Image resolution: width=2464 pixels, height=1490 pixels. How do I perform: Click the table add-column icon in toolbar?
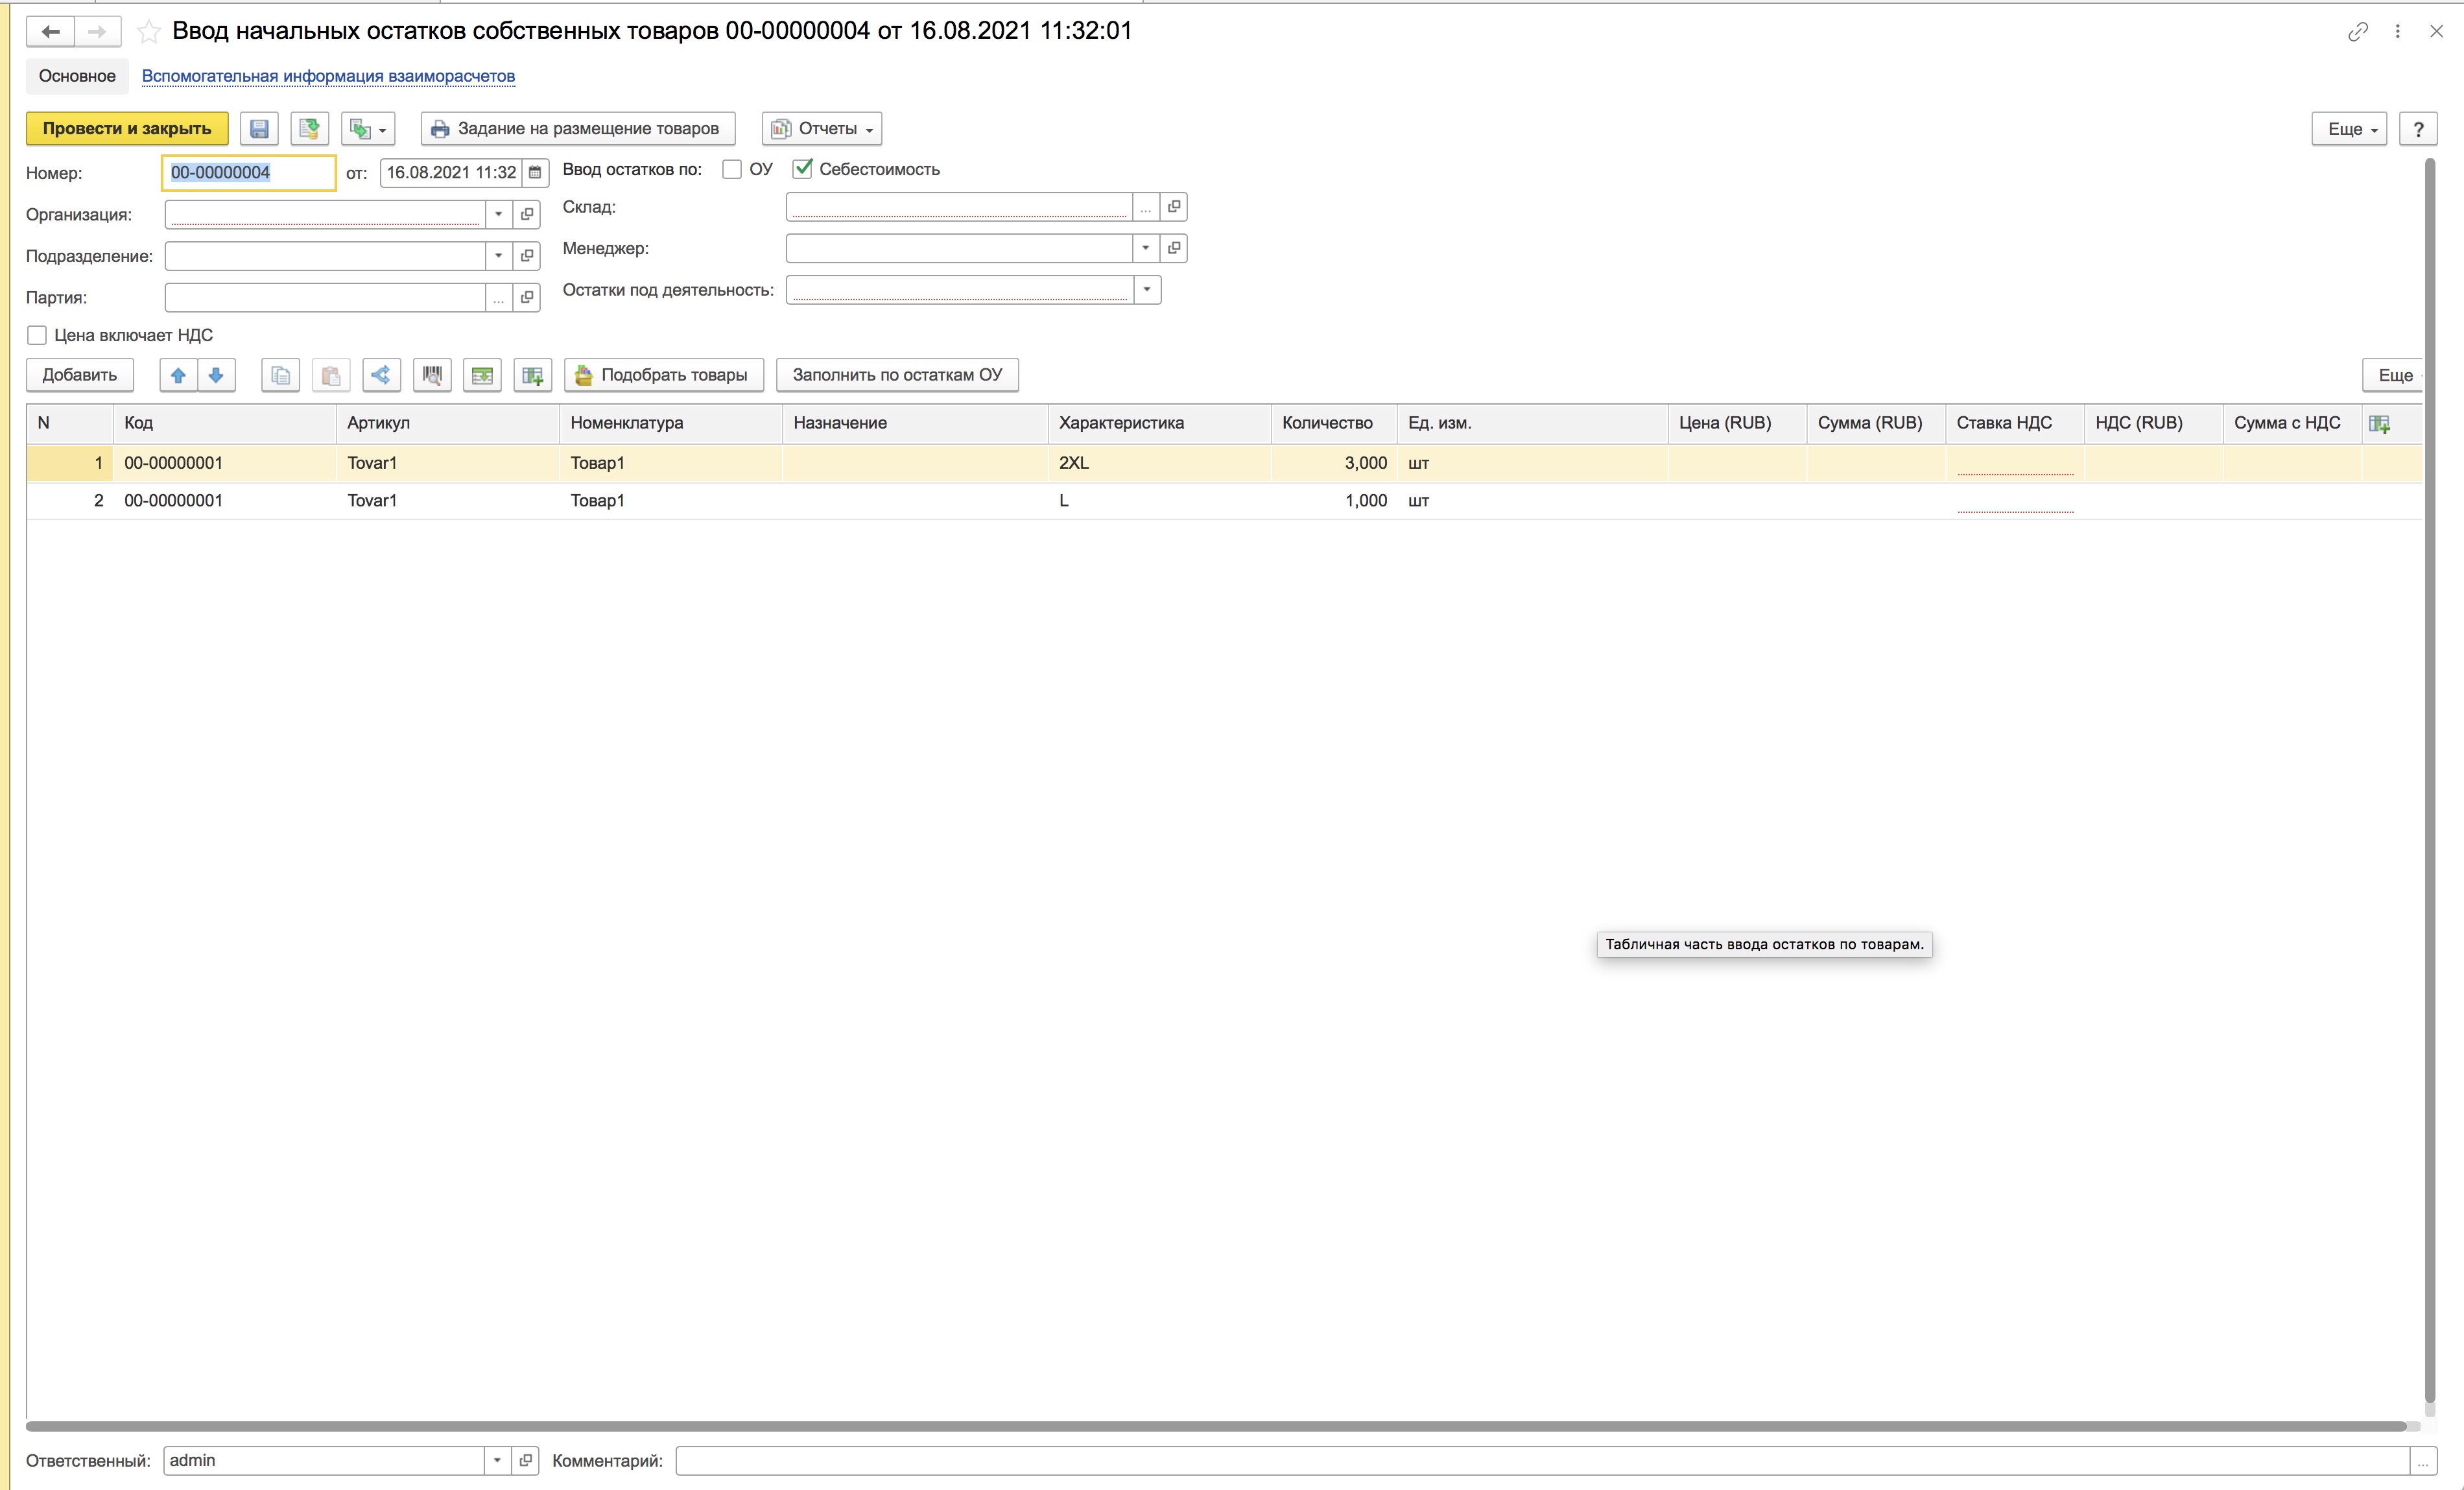(533, 375)
